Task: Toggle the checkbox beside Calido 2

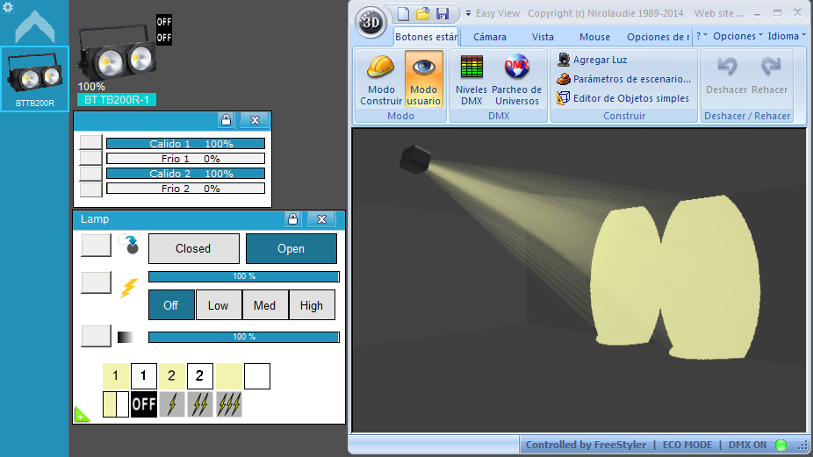Action: 90,173
